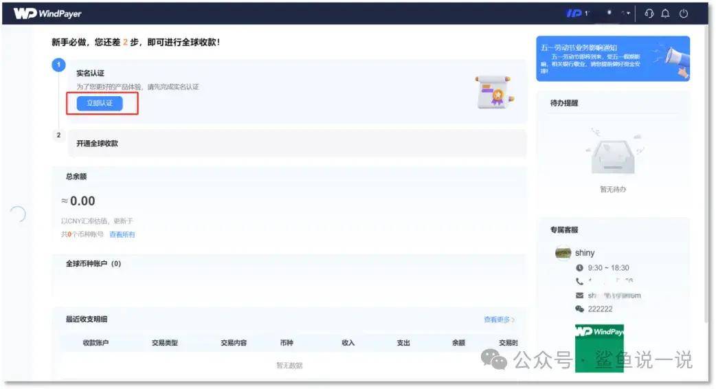The height and width of the screenshot is (389, 716).
Task: Select step 1 circle for 实名认证
Action: [58, 65]
